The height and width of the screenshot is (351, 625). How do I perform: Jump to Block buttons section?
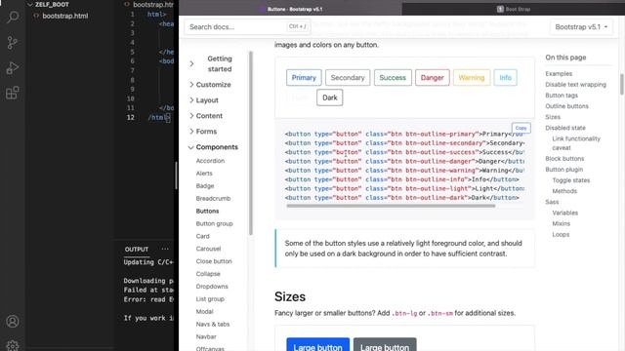[x=564, y=158]
